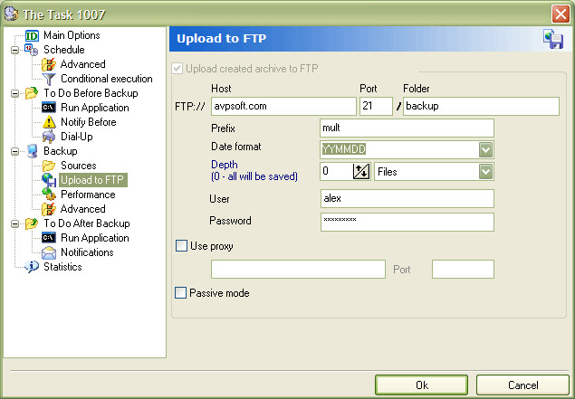Image resolution: width=575 pixels, height=399 pixels.
Task: Open Performance settings
Action: click(x=88, y=195)
